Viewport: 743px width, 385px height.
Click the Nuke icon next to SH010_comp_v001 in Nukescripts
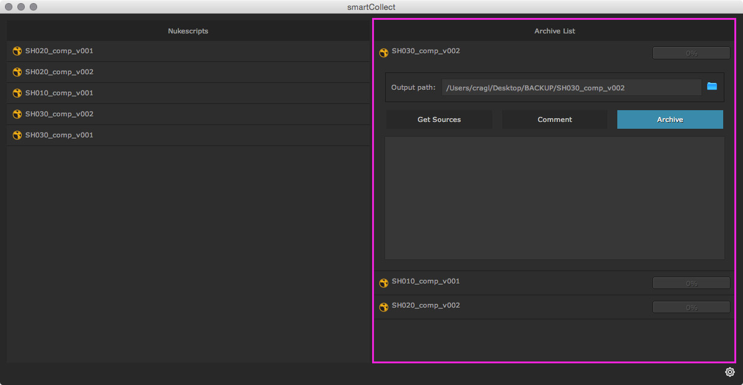[17, 93]
